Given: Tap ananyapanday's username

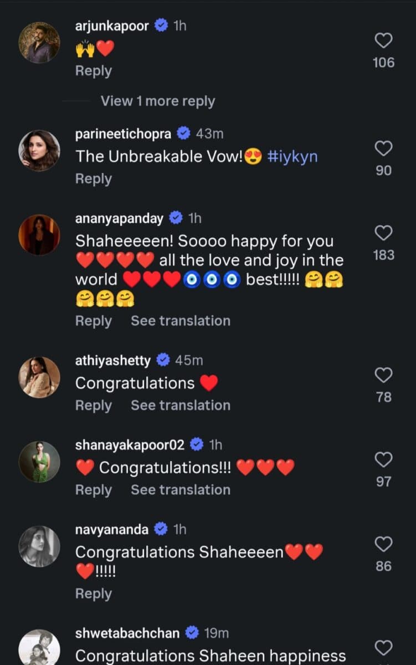Looking at the screenshot, I should pyautogui.click(x=119, y=218).
